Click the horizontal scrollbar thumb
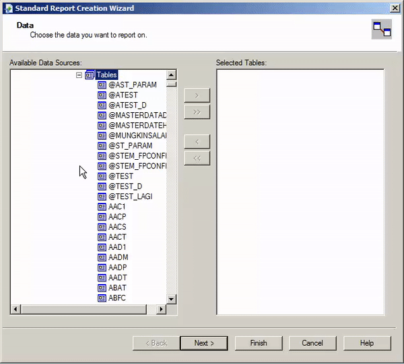This screenshot has width=404, height=364. click(x=83, y=309)
